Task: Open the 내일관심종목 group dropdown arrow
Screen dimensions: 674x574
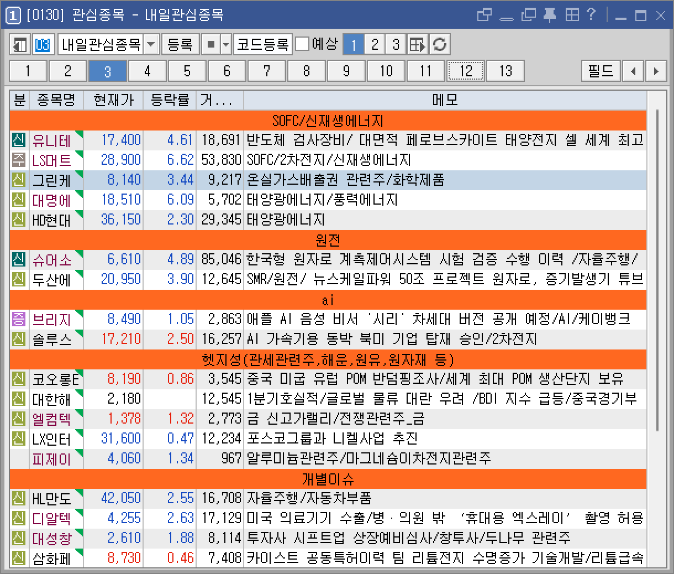Action: (x=151, y=44)
